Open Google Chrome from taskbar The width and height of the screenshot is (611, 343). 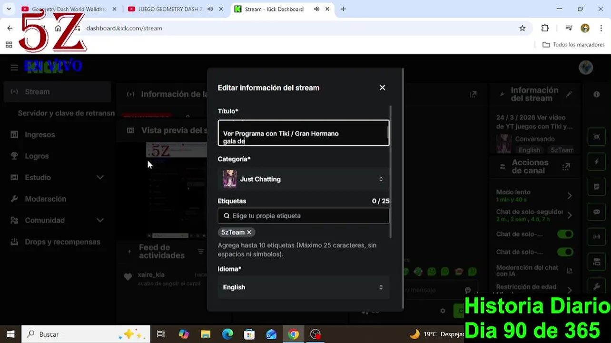294,334
